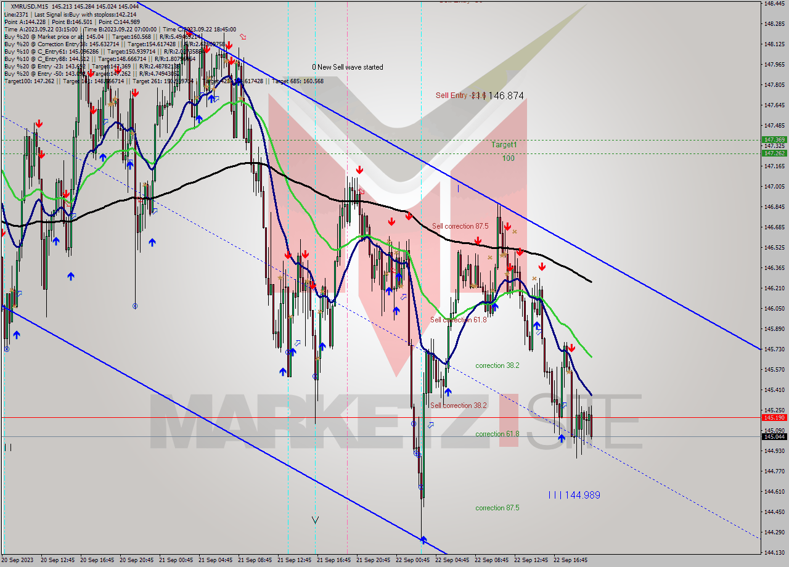This screenshot has width=789, height=567.
Task: Click the 144.130 price axis value
Action: [x=774, y=552]
